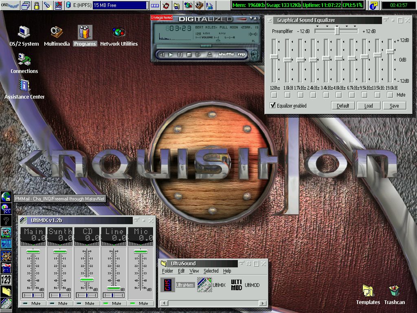Click the player seek bar handle
This screenshot has height=313, width=417.
click(206, 46)
